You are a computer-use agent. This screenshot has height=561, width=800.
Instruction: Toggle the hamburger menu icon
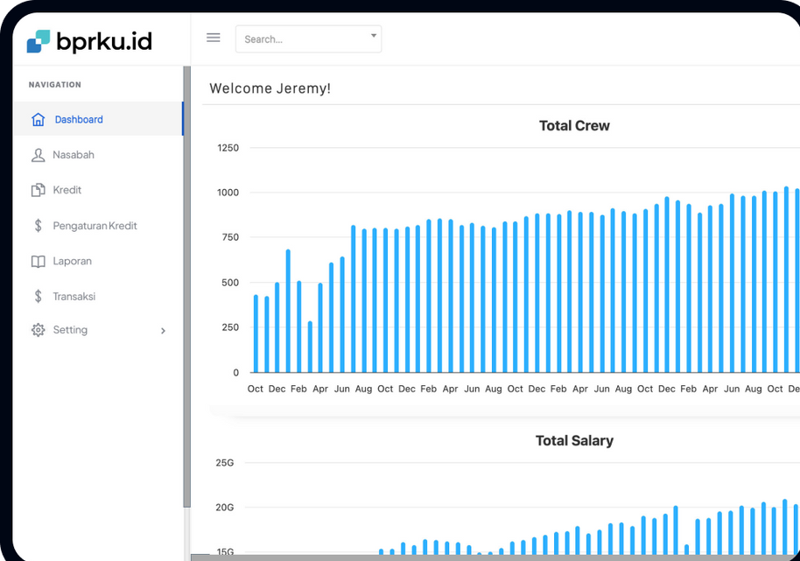(x=214, y=38)
